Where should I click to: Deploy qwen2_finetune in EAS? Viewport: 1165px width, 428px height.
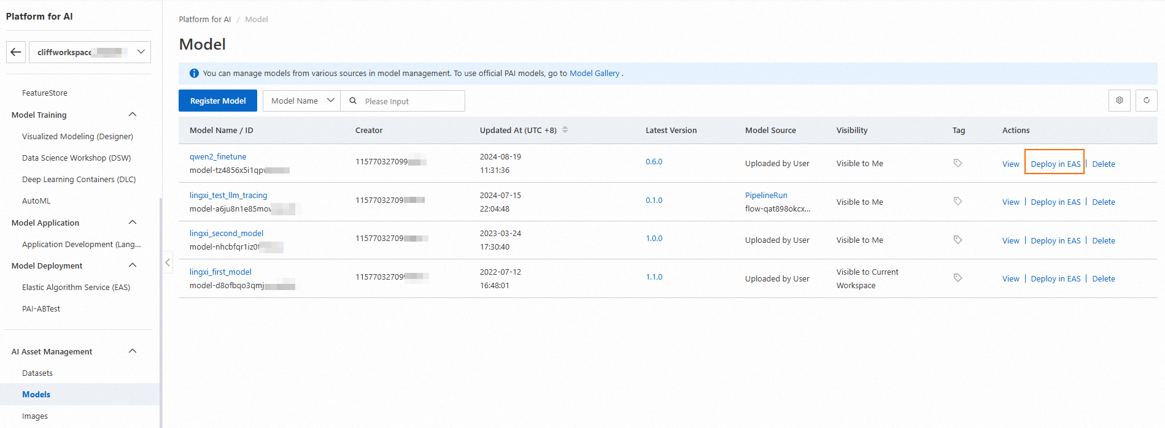click(x=1055, y=164)
